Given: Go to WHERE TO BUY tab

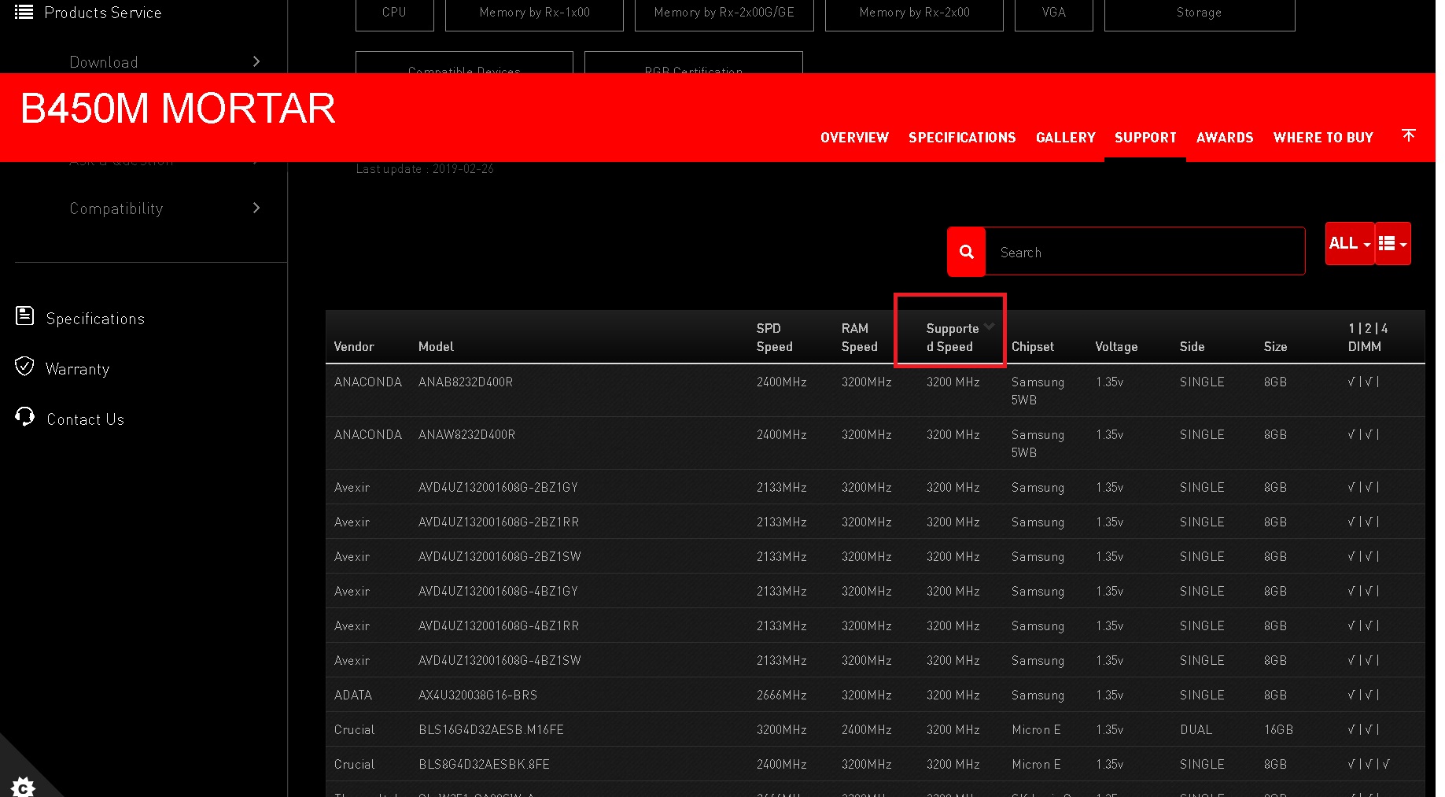Looking at the screenshot, I should [x=1323, y=138].
